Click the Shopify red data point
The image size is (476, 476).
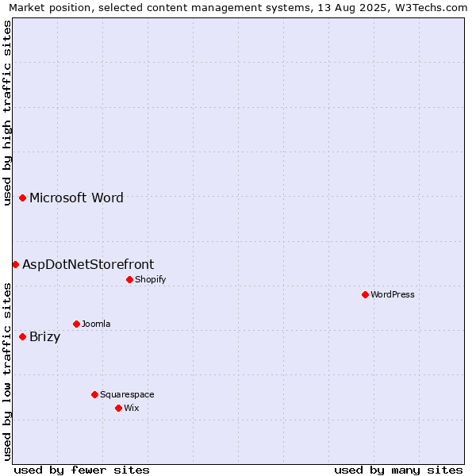(129, 279)
